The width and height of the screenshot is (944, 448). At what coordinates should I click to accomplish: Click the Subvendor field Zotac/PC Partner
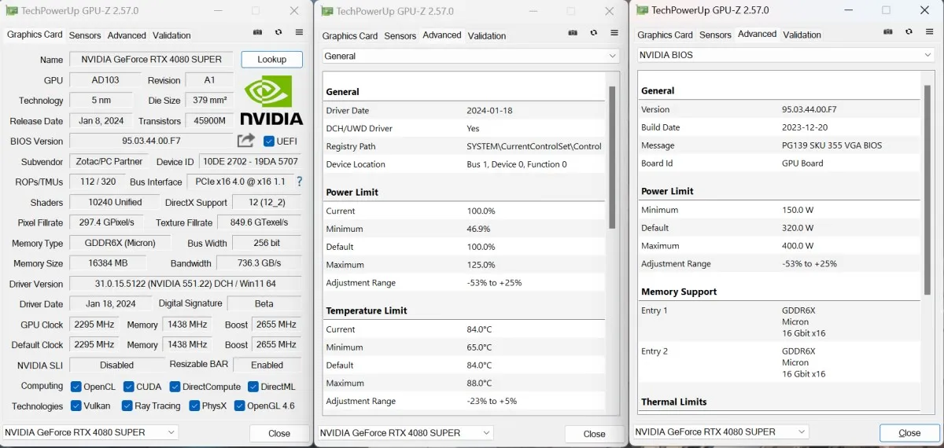108,162
